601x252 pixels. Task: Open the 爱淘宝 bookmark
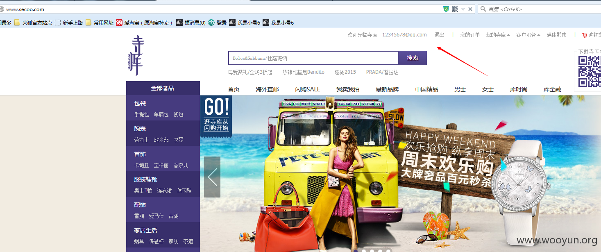point(144,23)
